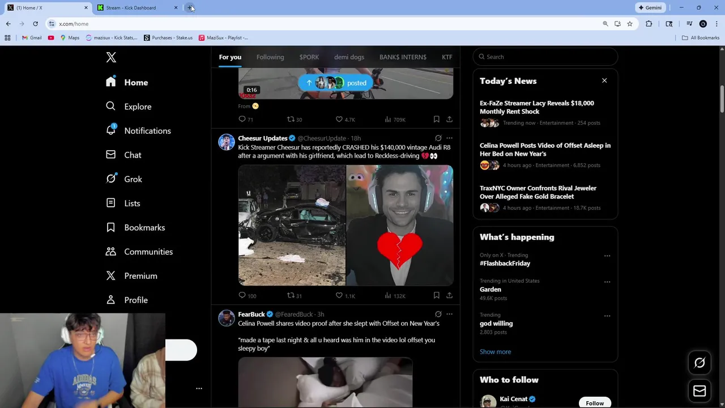
Task: Reply to the Cheesur Updates post
Action: tap(247, 295)
